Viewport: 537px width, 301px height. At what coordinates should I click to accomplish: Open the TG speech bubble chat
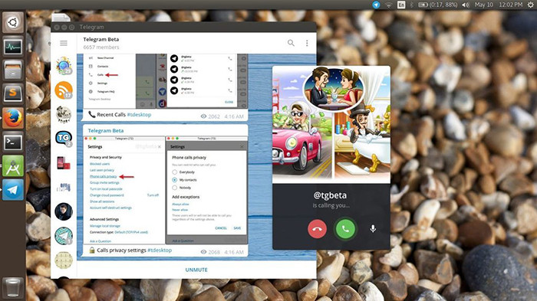(64, 138)
